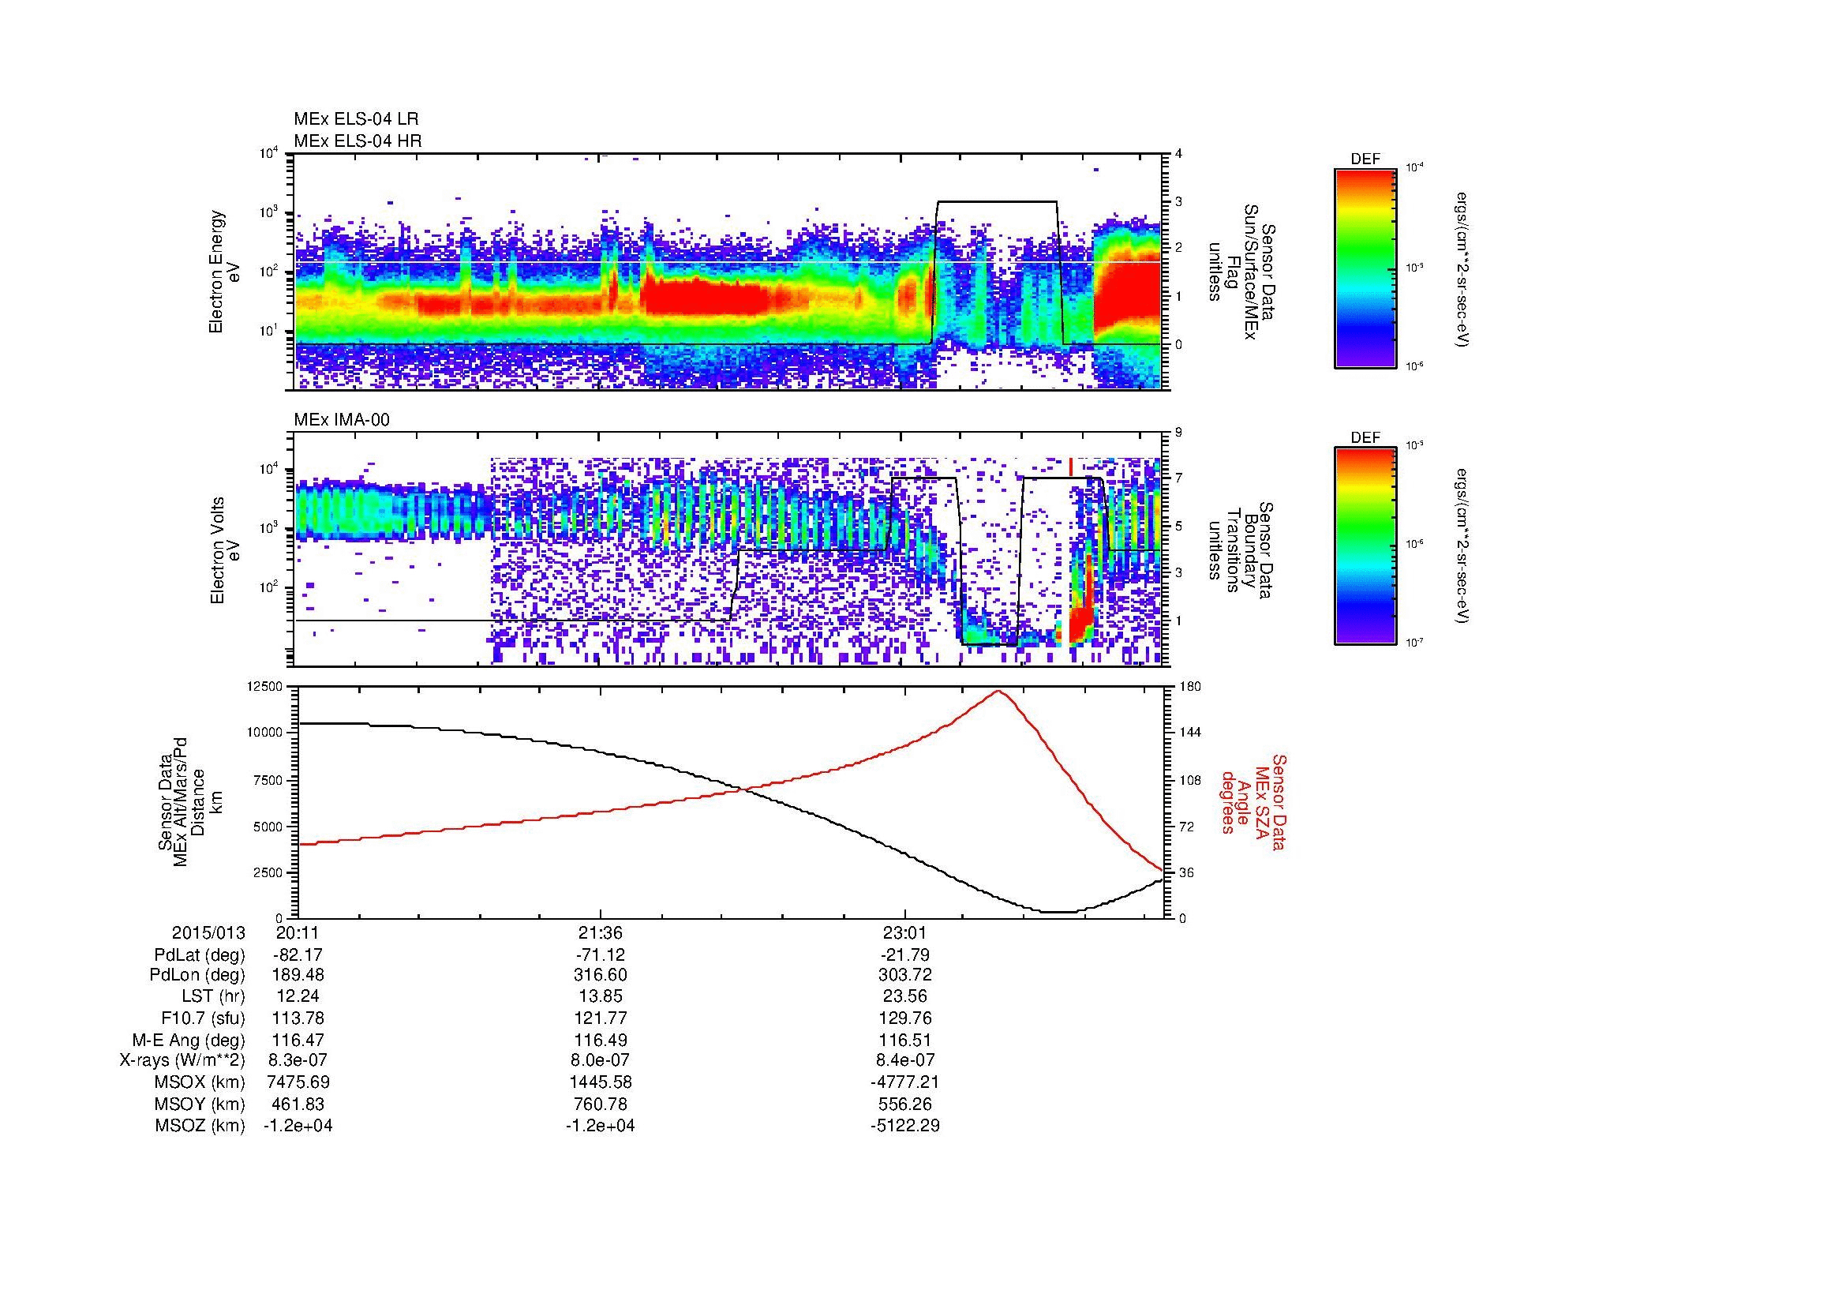This screenshot has width=1846, height=1305.
Task: Click the 'Sun/Surface/MEx Flag' axis label
Action: click(x=1241, y=272)
